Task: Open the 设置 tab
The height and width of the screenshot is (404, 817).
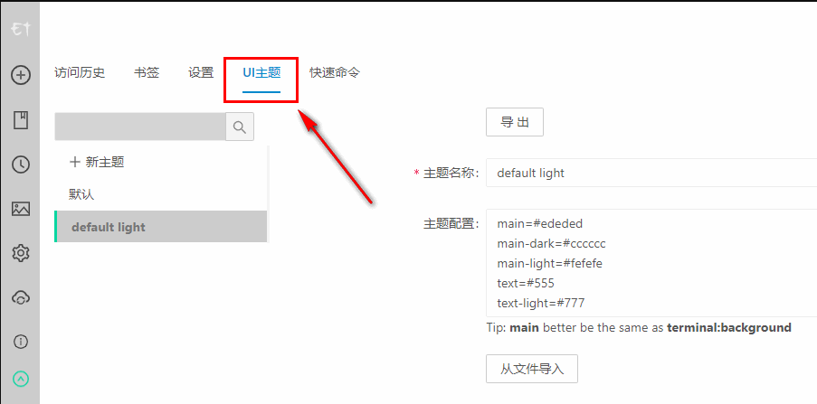Action: [x=201, y=72]
